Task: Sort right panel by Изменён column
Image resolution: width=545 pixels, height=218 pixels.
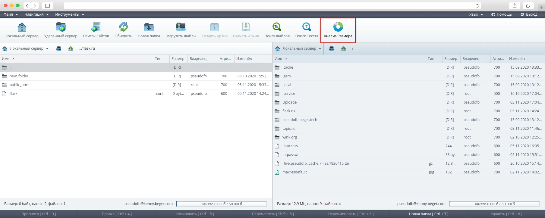Action: (517, 59)
